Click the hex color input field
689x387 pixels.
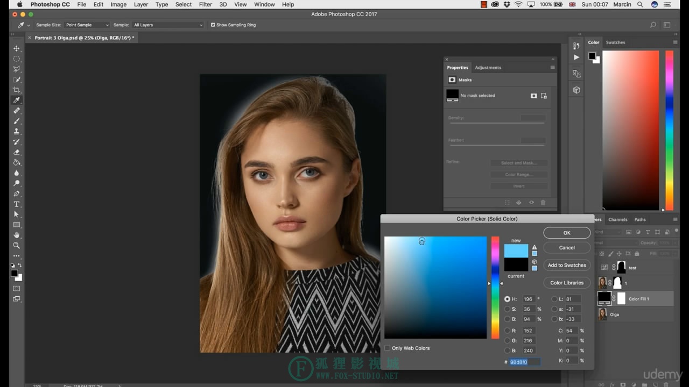[525, 362]
